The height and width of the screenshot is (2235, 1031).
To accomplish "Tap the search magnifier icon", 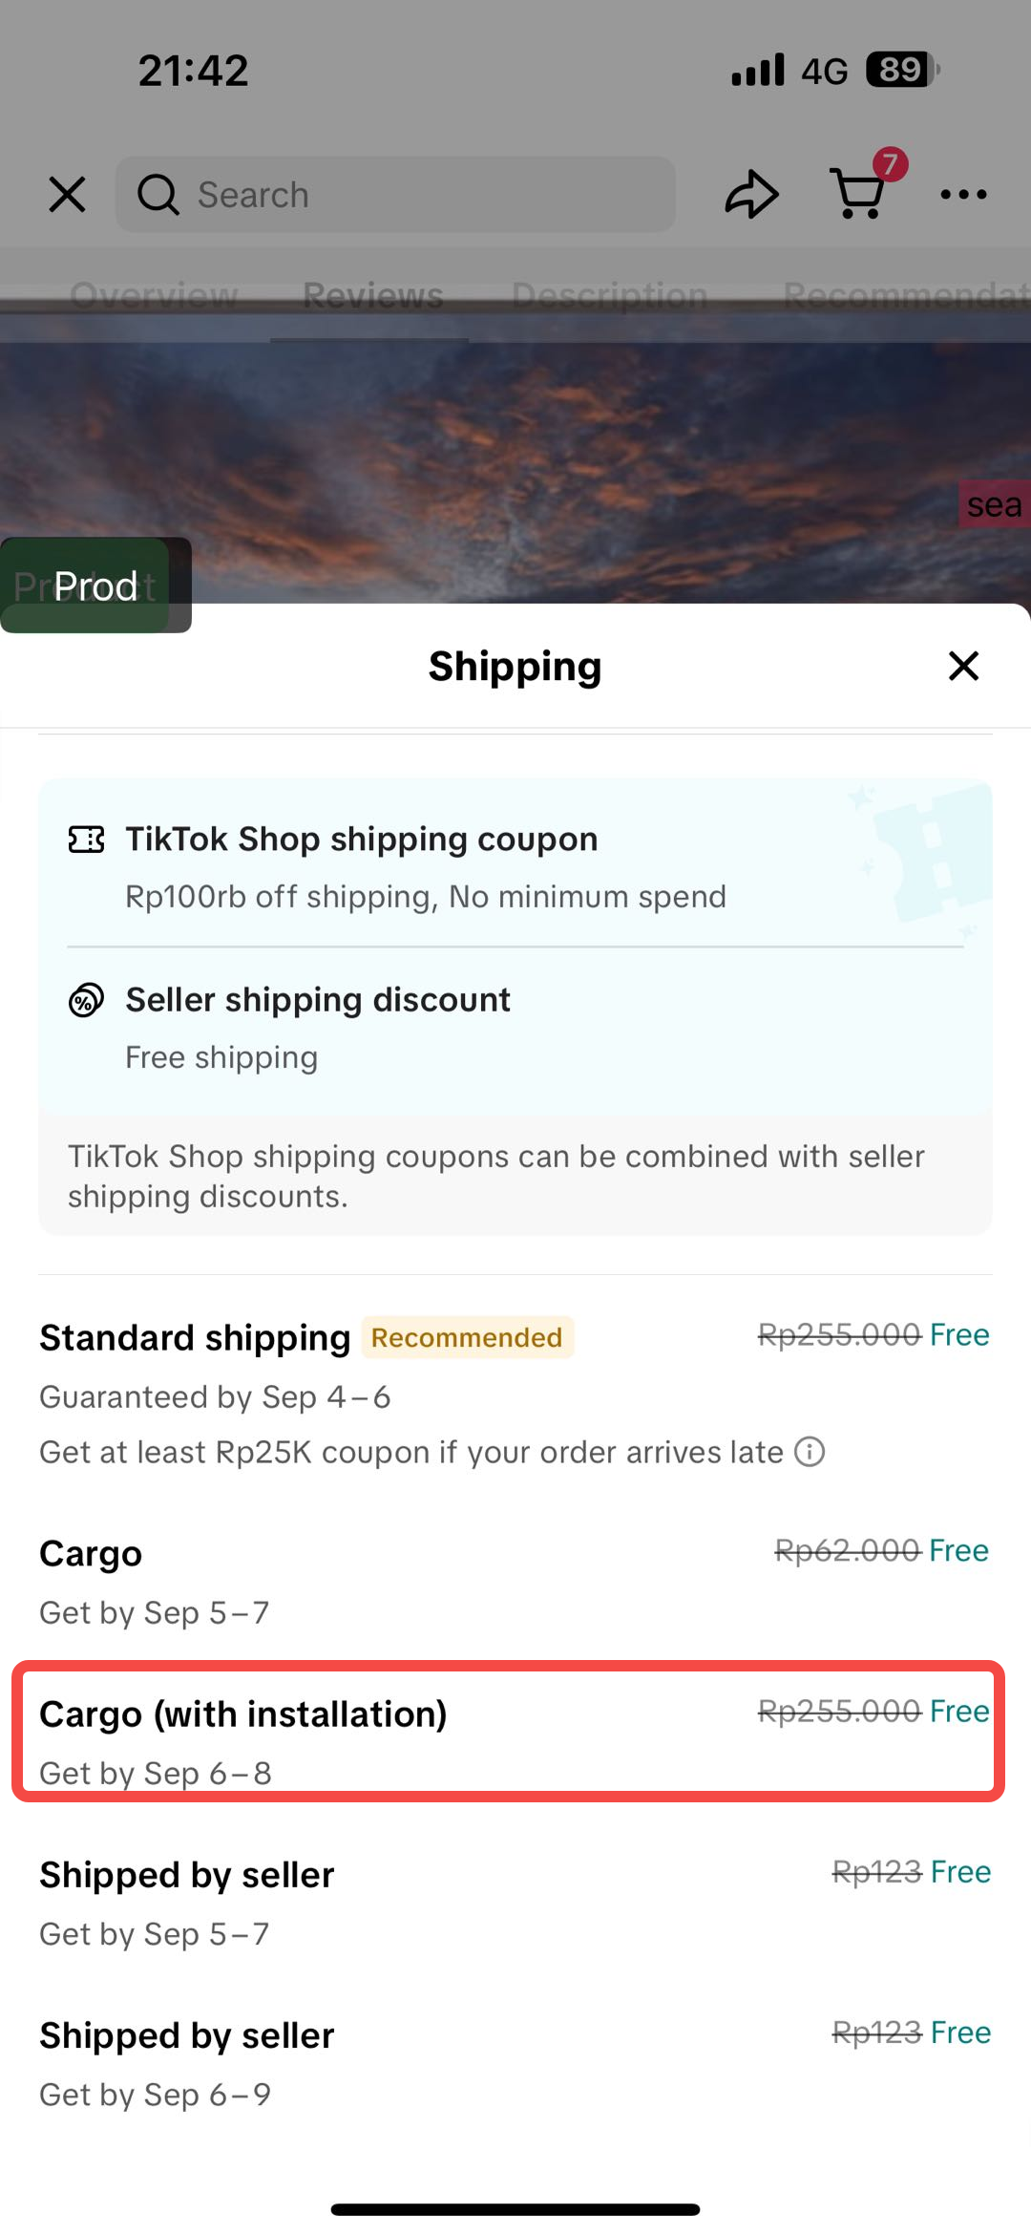I will (x=158, y=194).
